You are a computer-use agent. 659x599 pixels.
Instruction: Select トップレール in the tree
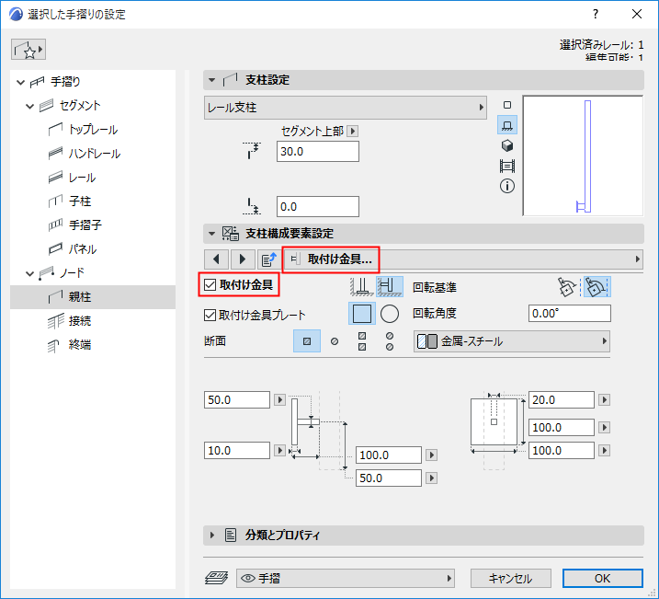pyautogui.click(x=93, y=130)
